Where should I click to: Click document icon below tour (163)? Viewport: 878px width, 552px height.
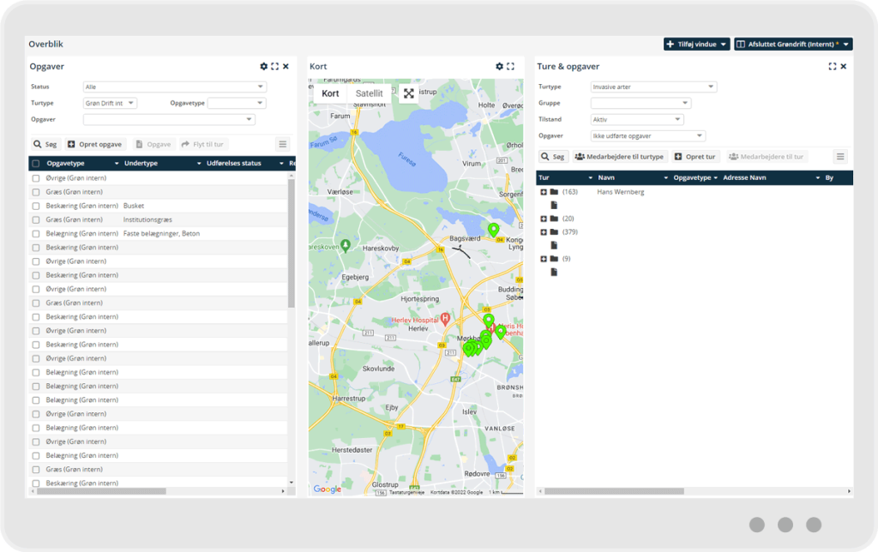554,206
